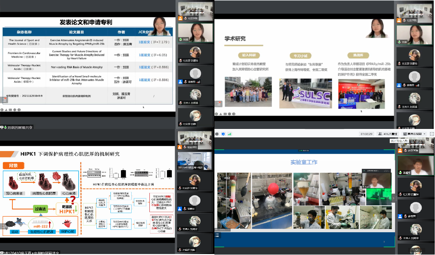Click the 416人看过 viewer count
Image resolution: width=435 pixels, height=255 pixels.
point(388,134)
